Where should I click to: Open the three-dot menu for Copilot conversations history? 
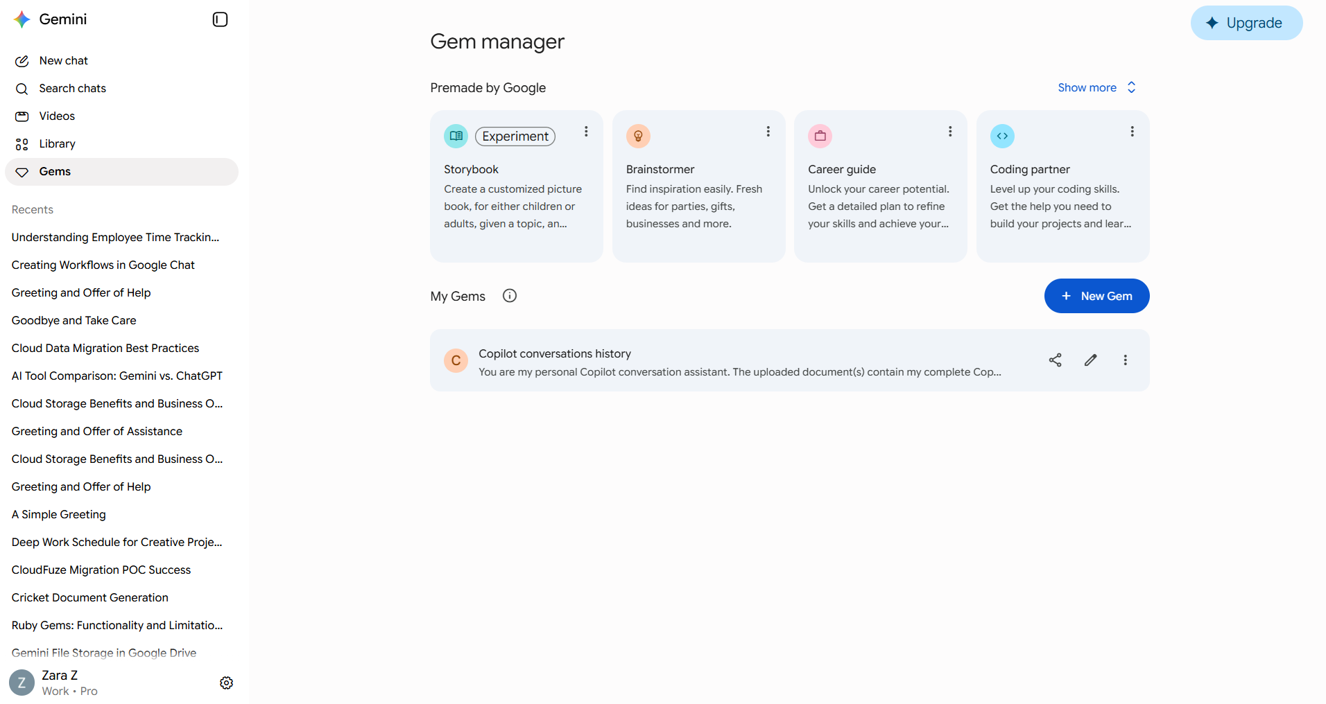[x=1125, y=360]
